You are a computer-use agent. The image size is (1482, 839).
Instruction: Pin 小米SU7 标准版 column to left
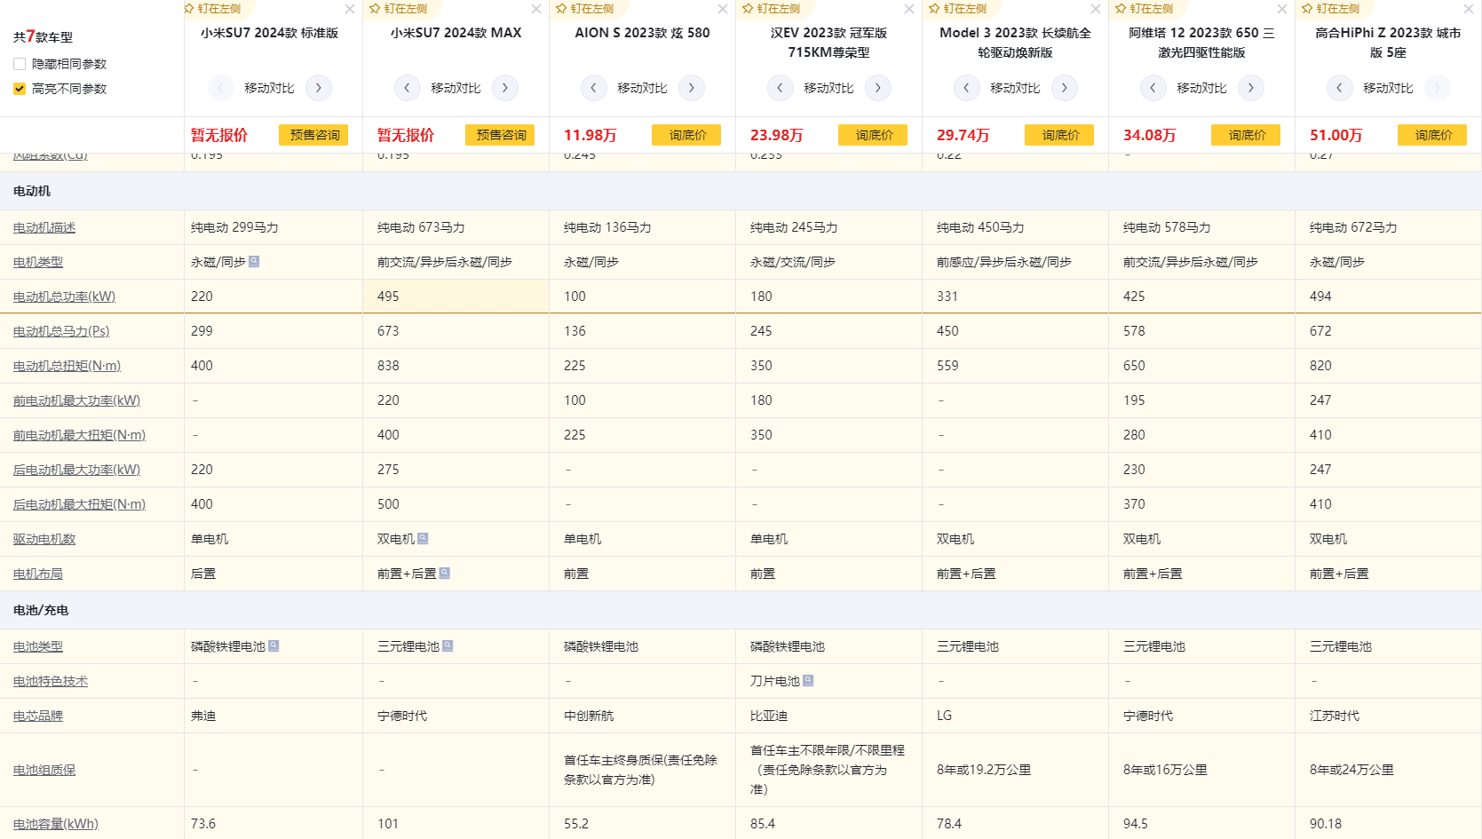213,9
